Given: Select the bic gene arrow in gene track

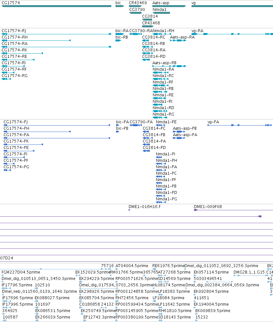Looking at the screenshot, I should (x=120, y=6).
